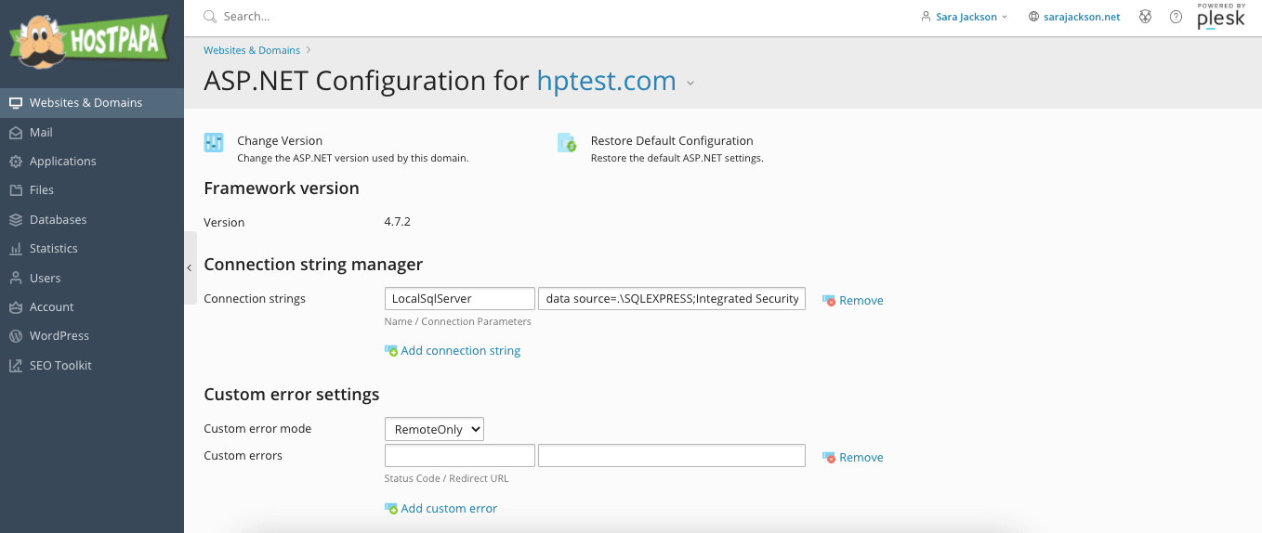Click the Statistics sidebar icon
Image resolution: width=1262 pixels, height=533 pixels.
coord(15,249)
